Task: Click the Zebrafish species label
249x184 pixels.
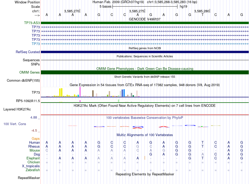Action: [x=33, y=170]
